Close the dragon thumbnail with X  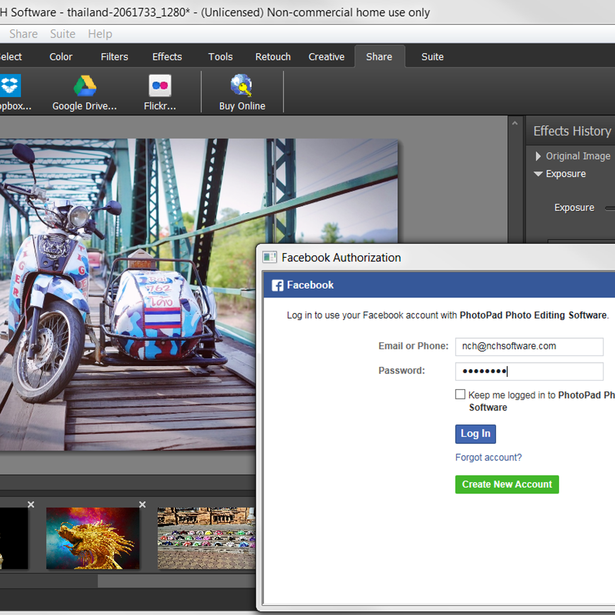(142, 504)
